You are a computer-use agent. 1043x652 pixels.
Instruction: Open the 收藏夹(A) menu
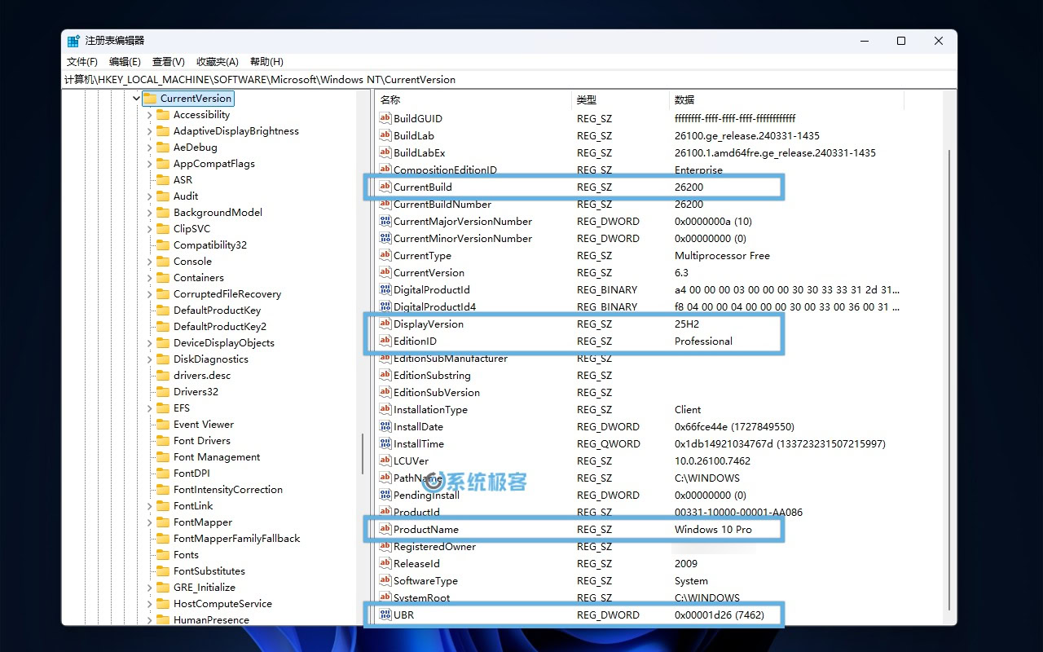pyautogui.click(x=217, y=61)
